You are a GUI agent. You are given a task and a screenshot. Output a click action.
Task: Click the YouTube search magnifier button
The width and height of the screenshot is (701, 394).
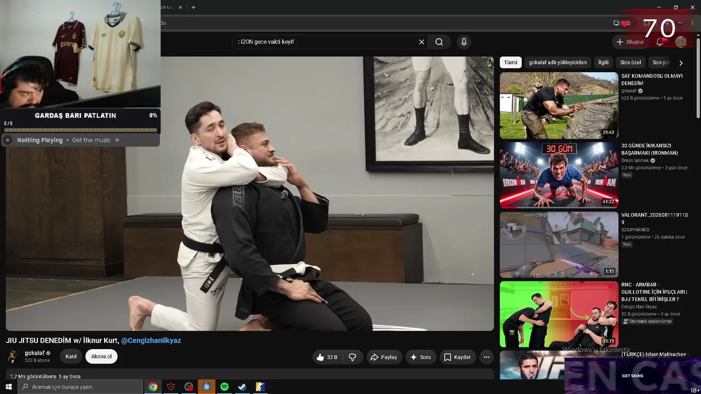439,42
